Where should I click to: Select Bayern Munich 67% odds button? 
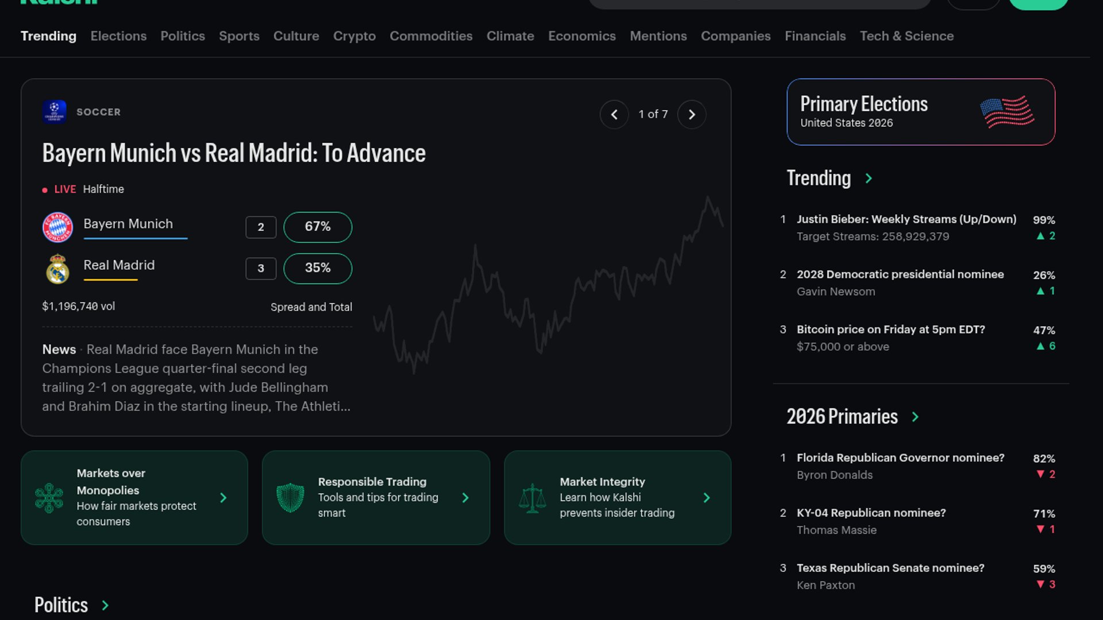318,227
